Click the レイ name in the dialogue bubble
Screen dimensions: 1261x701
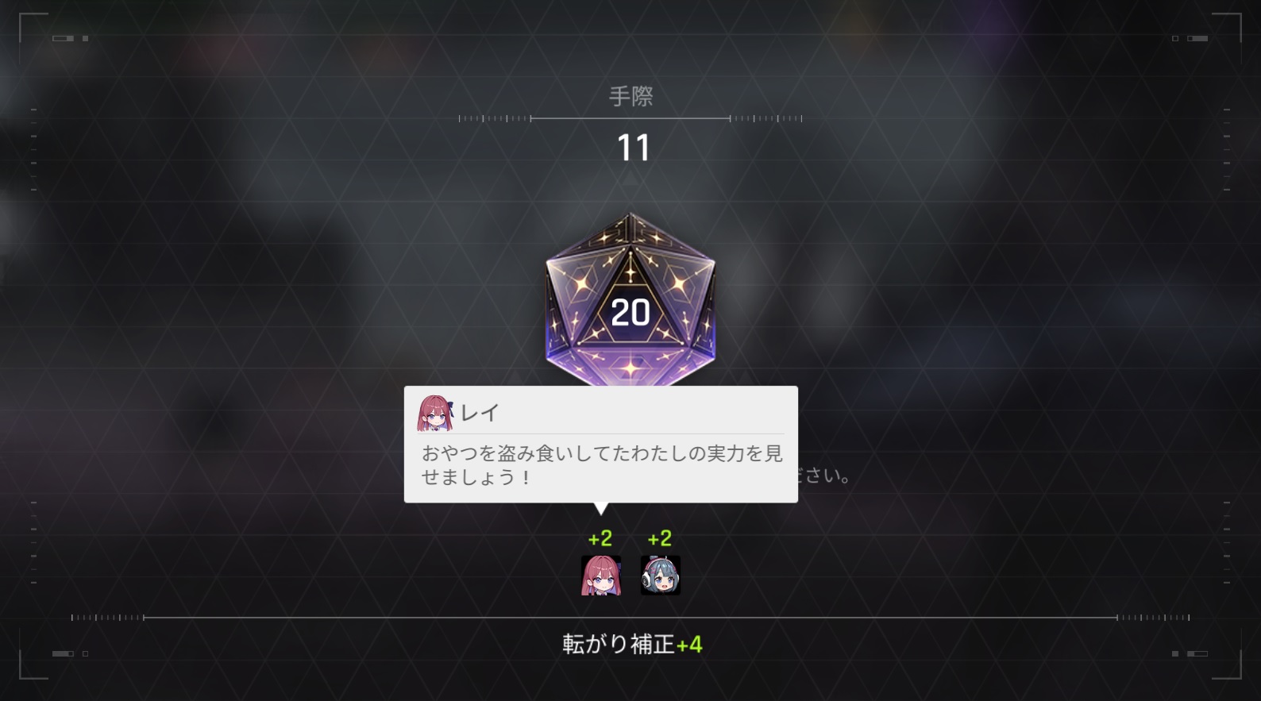pyautogui.click(x=480, y=413)
